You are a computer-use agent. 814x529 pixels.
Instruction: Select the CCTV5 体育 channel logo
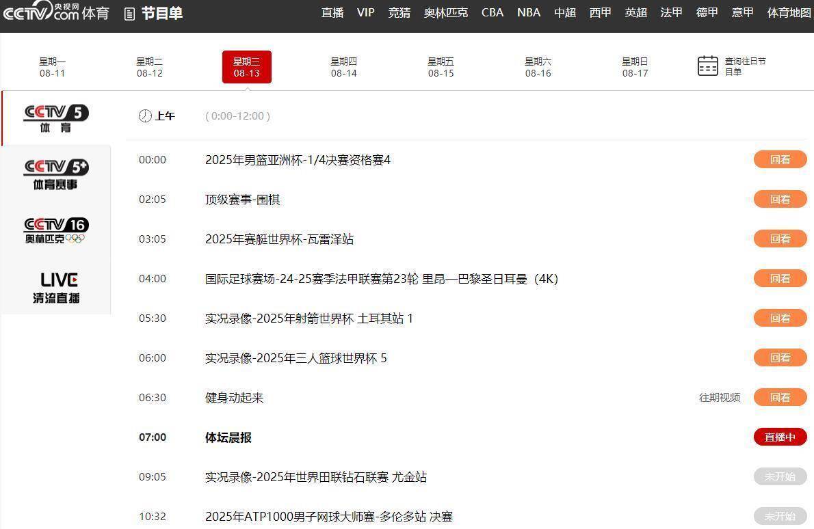tap(55, 118)
